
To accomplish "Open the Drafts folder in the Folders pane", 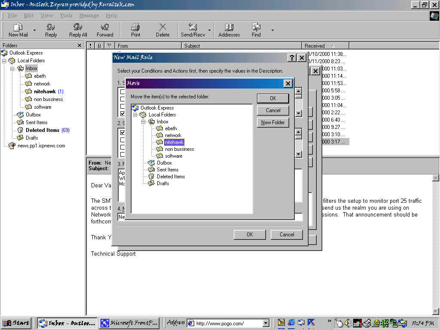I will (x=32, y=138).
